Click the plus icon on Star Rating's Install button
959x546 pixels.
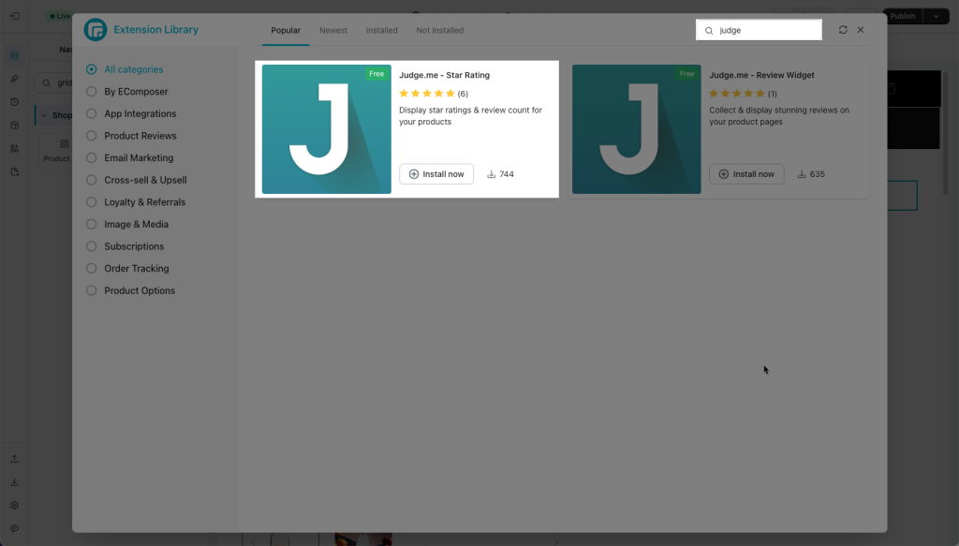pyautogui.click(x=414, y=174)
